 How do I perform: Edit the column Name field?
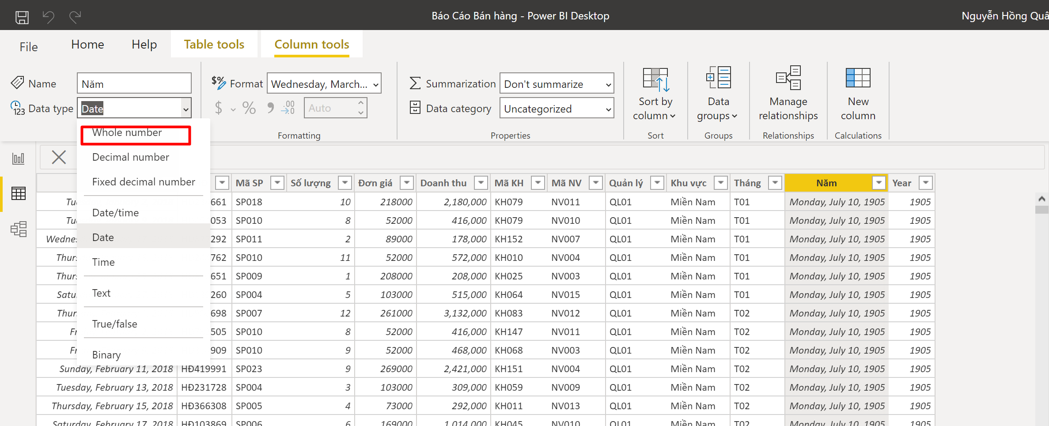(x=134, y=83)
